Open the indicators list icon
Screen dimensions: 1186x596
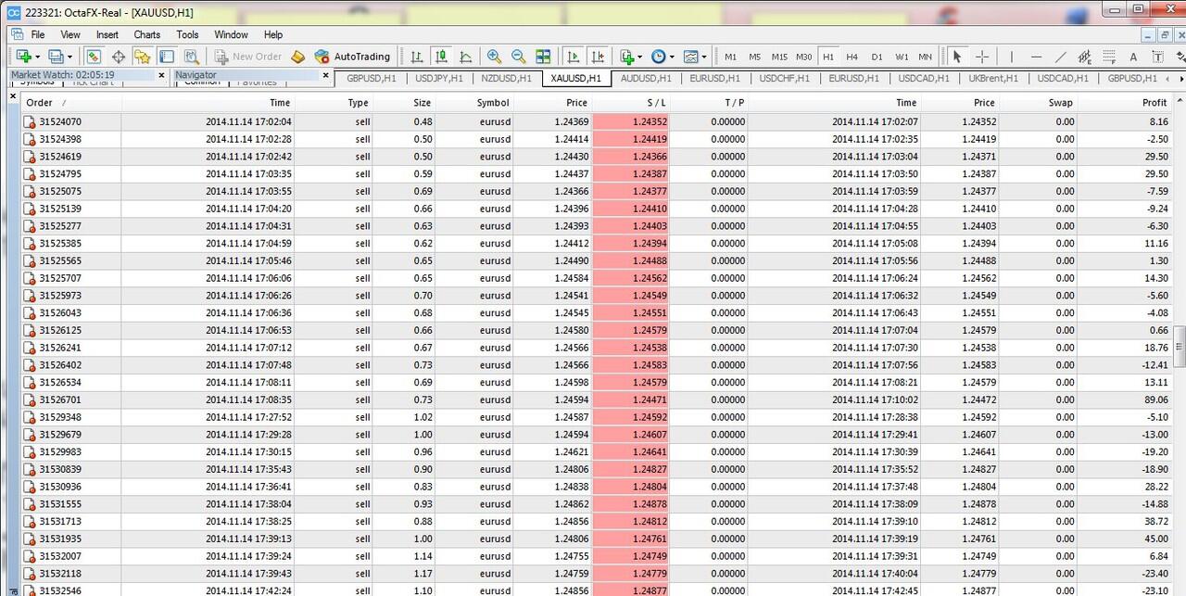[x=627, y=57]
